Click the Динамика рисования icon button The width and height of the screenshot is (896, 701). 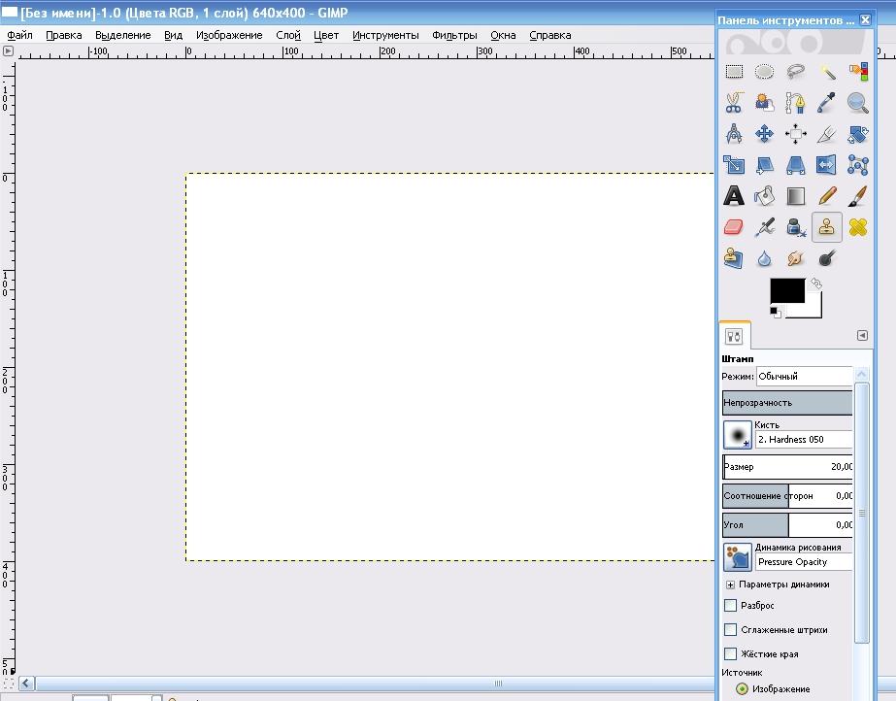[x=738, y=556]
